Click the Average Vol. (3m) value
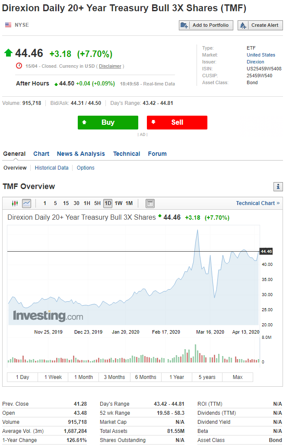Screen dimensions: 286x448 [x=75, y=431]
